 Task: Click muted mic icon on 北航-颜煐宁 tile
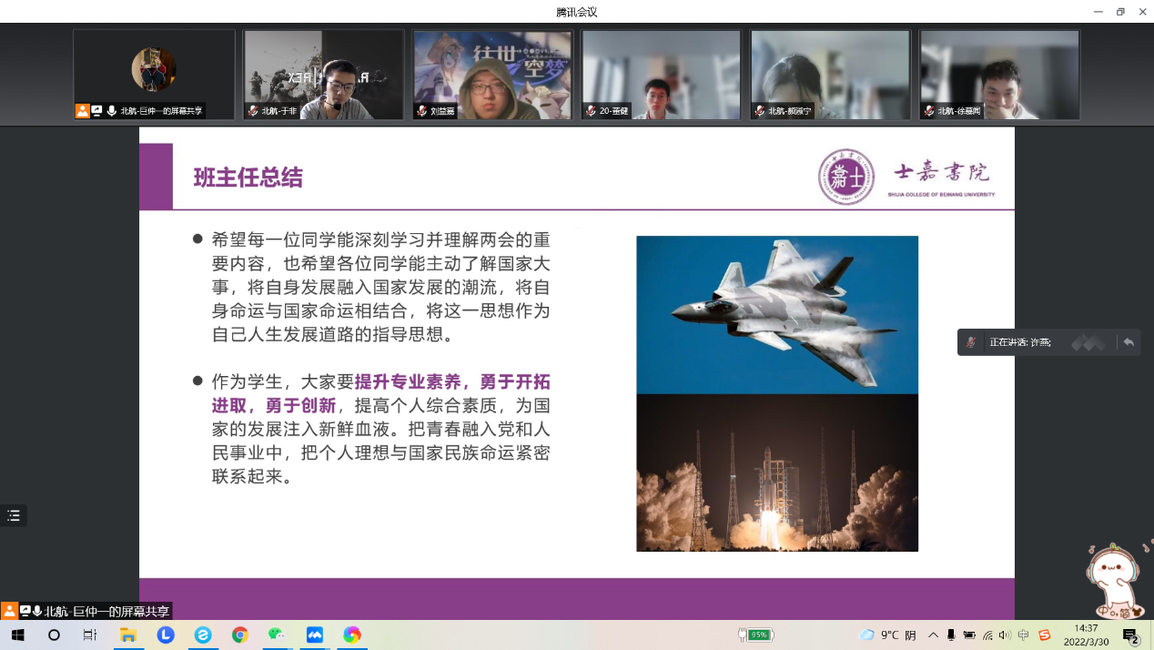760,111
